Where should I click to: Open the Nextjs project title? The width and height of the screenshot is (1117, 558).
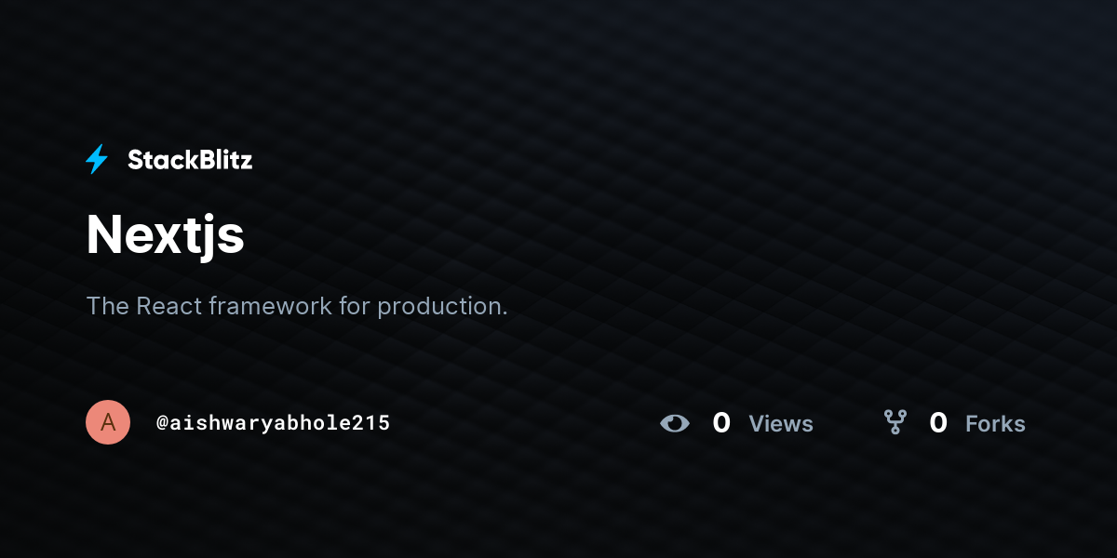[x=165, y=235]
